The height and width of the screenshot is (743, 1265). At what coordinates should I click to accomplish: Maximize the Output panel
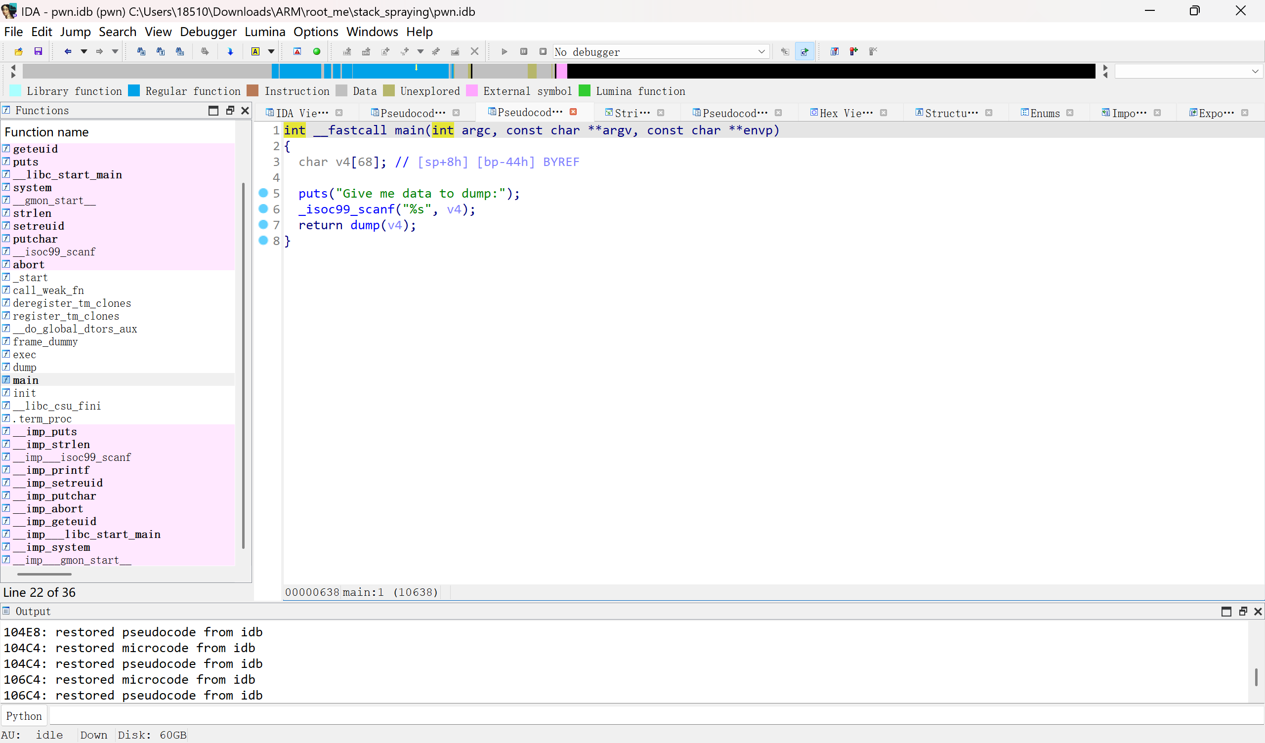click(1226, 611)
